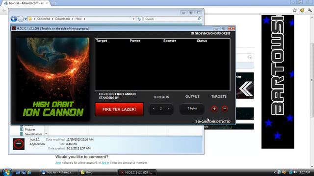Click the log in link on 4shared page
This screenshot has width=314, height=176.
pyautogui.click(x=105, y=163)
